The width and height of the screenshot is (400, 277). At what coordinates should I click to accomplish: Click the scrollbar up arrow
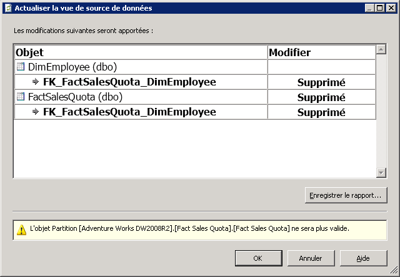click(381, 49)
